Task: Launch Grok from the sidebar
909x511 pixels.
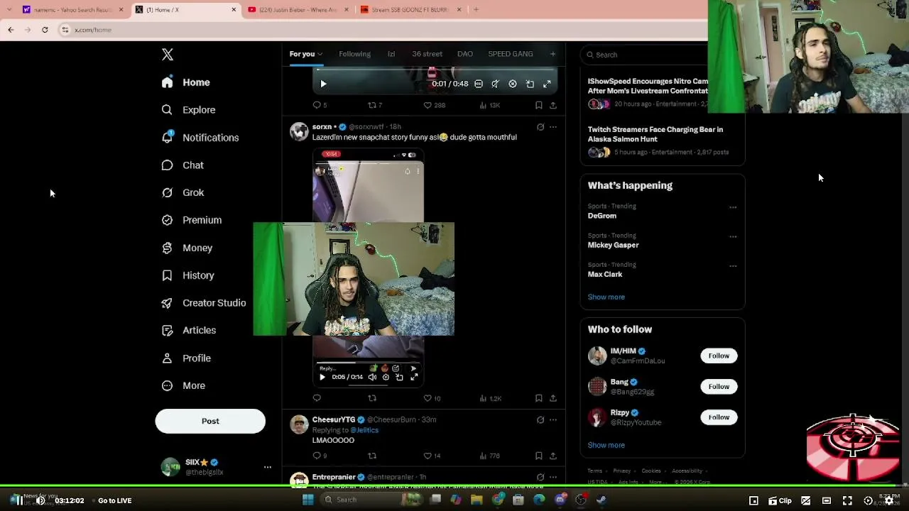Action: (x=182, y=192)
